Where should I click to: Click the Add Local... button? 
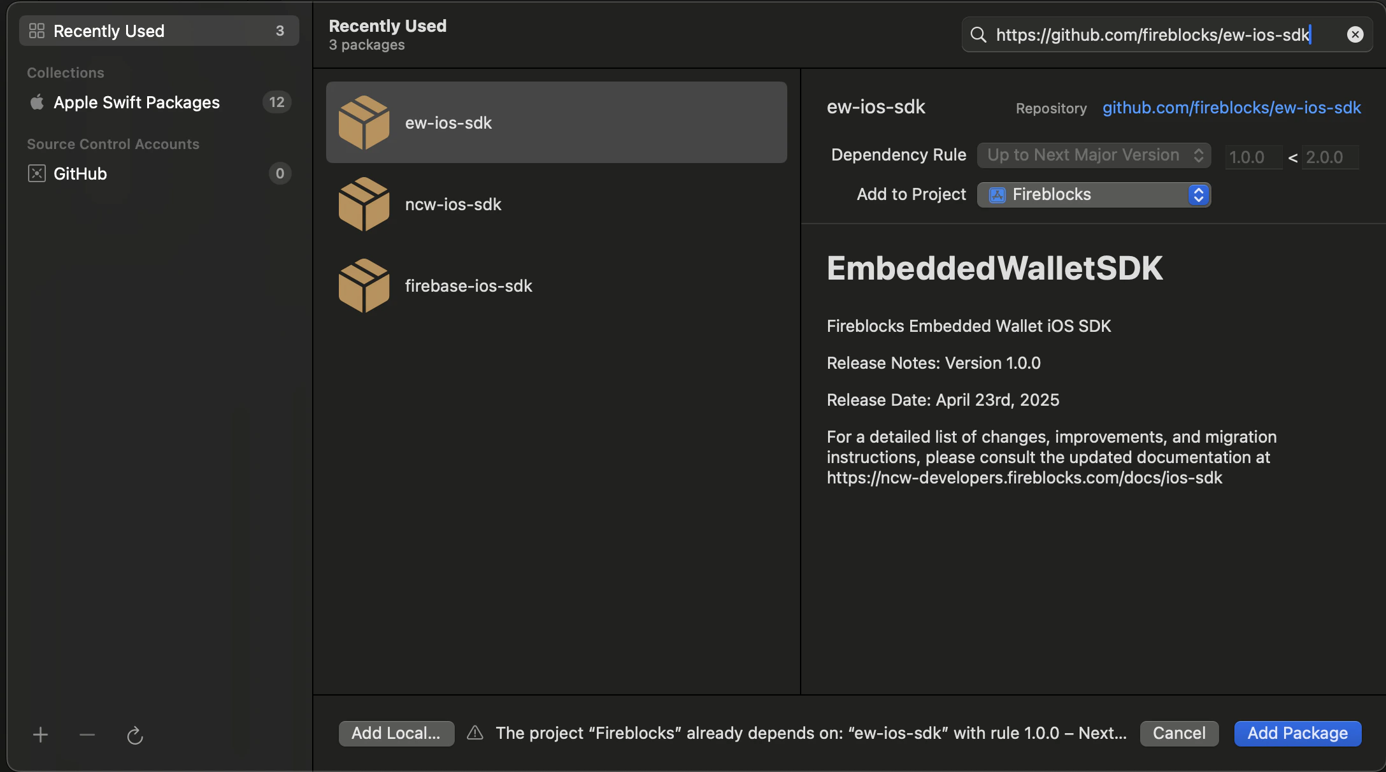click(396, 733)
